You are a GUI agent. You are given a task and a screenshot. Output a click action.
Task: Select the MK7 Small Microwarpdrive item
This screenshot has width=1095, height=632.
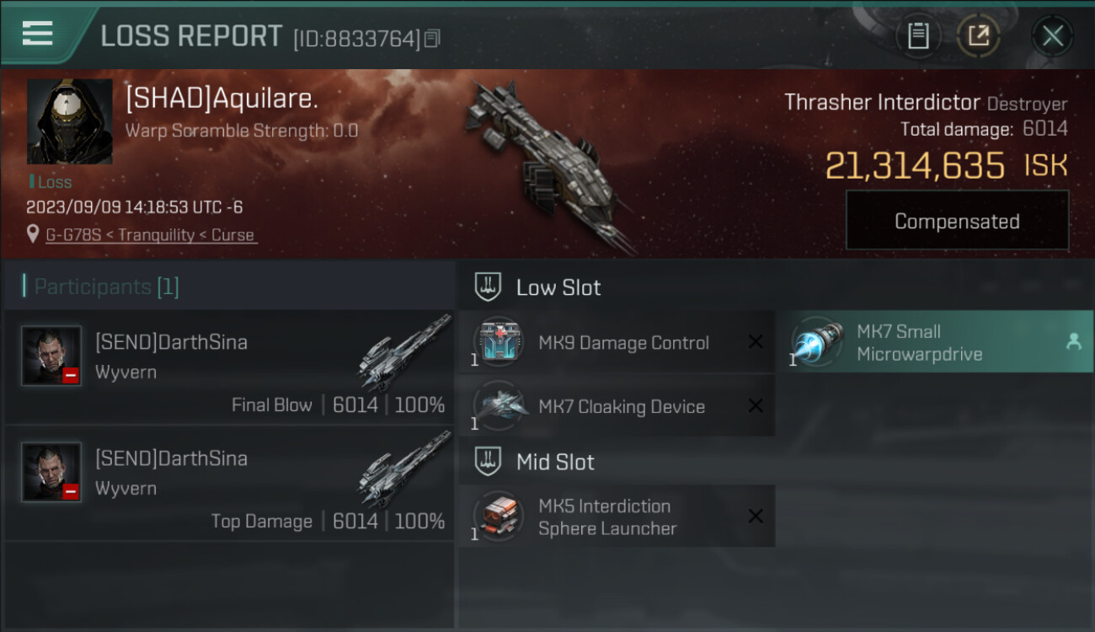coord(935,342)
